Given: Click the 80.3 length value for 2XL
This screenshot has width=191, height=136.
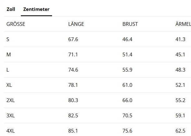Looking at the screenshot, I should pos(73,100).
